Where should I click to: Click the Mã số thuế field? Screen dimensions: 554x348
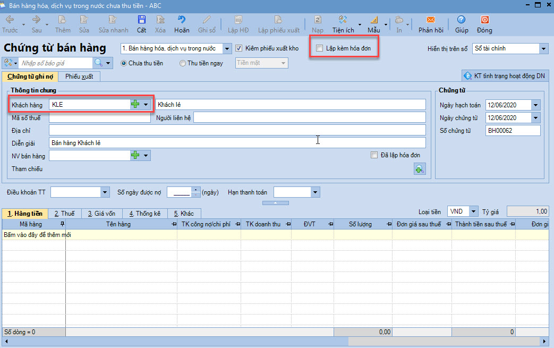[100, 117]
